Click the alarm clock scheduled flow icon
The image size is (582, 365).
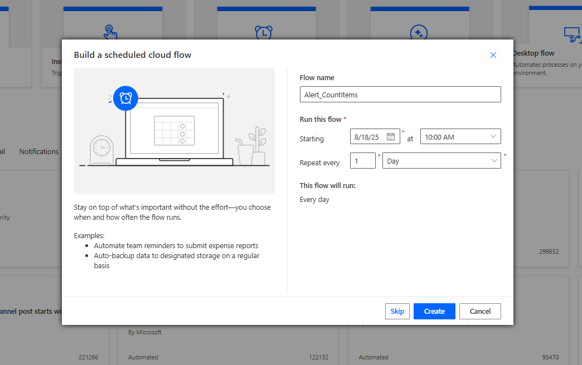pyautogui.click(x=264, y=32)
